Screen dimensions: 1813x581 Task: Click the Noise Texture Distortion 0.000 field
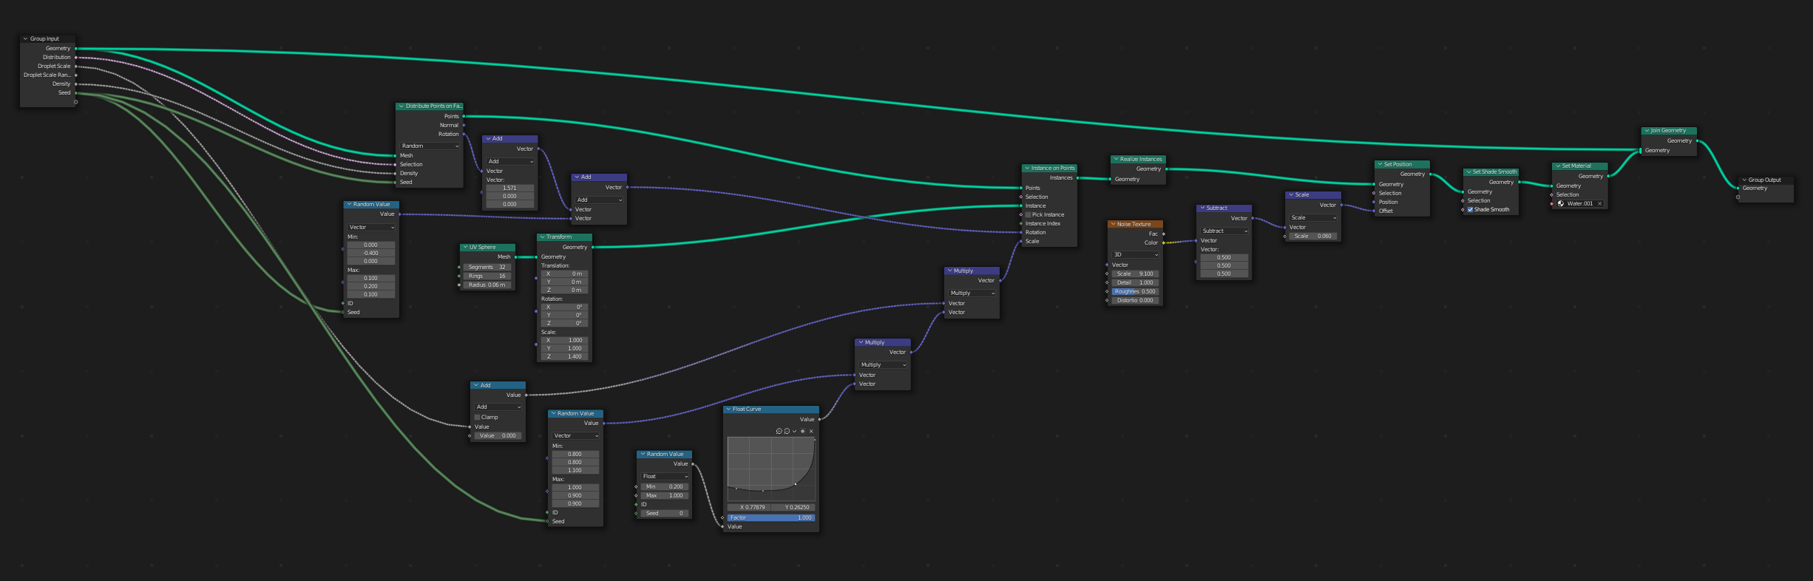pyautogui.click(x=1136, y=300)
